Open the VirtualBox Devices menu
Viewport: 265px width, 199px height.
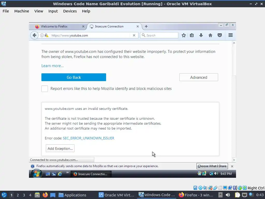70,11
